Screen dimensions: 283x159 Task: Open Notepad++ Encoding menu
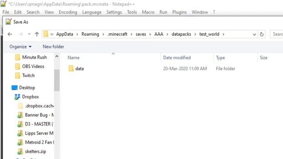(68, 12)
